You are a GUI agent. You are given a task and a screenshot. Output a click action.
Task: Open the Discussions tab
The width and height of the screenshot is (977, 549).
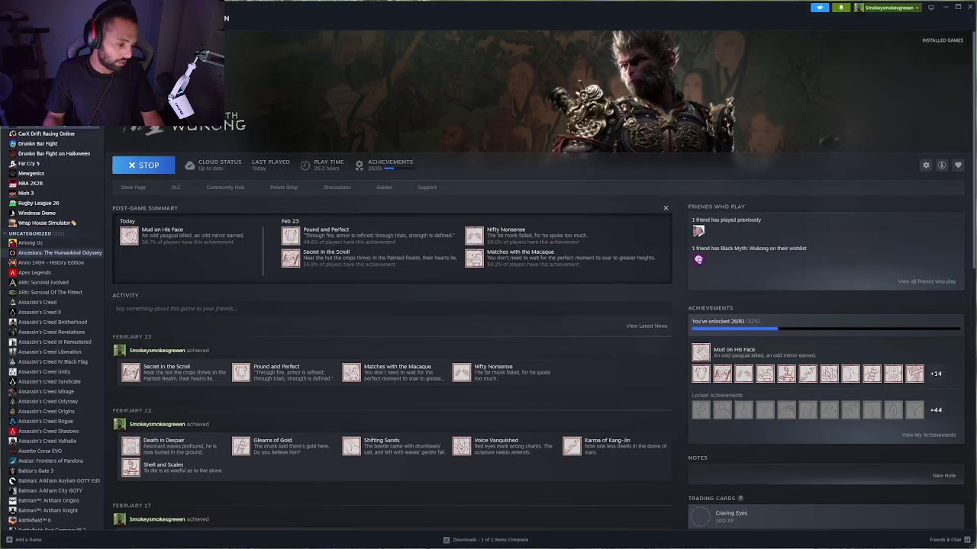337,188
